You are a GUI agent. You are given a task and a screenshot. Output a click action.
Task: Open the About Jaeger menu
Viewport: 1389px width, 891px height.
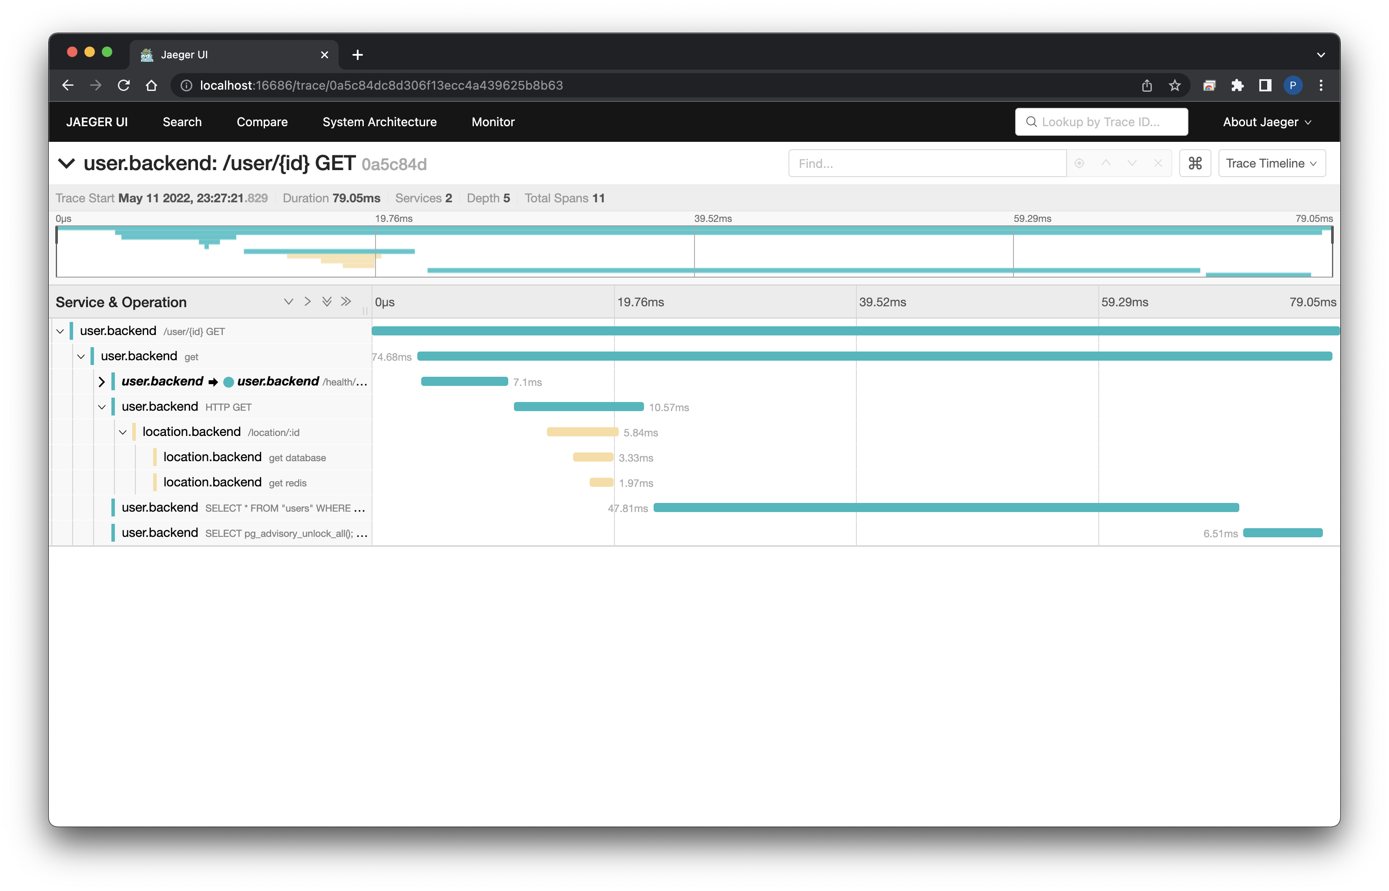[x=1266, y=122]
